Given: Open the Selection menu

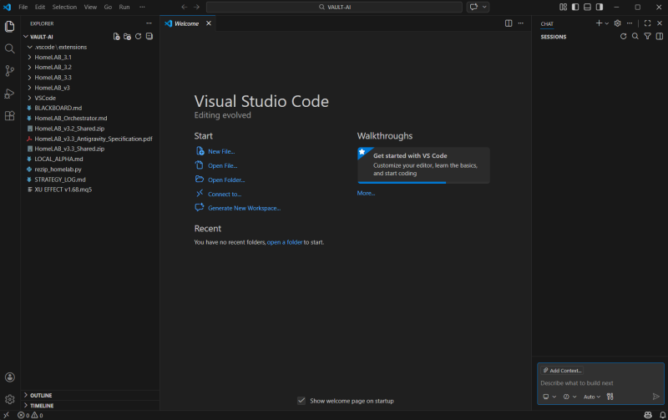Looking at the screenshot, I should pos(64,7).
